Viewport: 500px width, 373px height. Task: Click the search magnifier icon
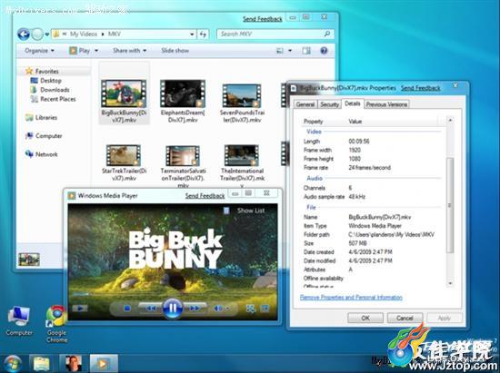pyautogui.click(x=327, y=34)
